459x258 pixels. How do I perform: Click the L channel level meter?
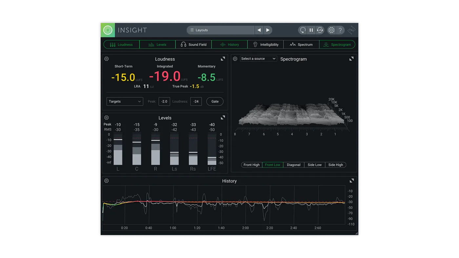pyautogui.click(x=118, y=149)
